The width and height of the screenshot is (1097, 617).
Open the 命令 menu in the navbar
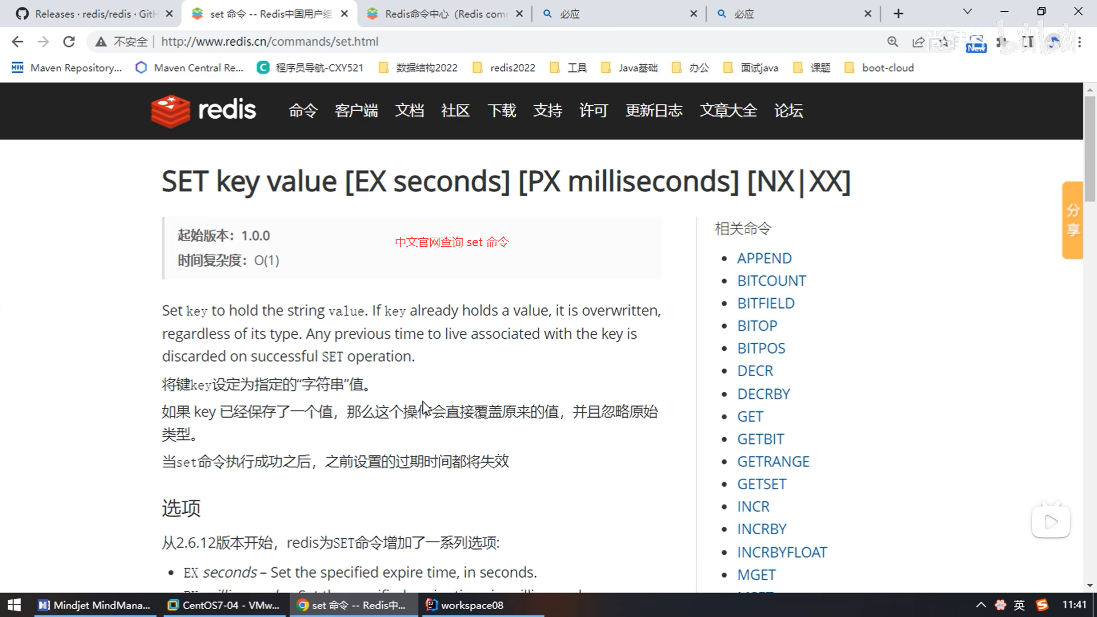(303, 110)
